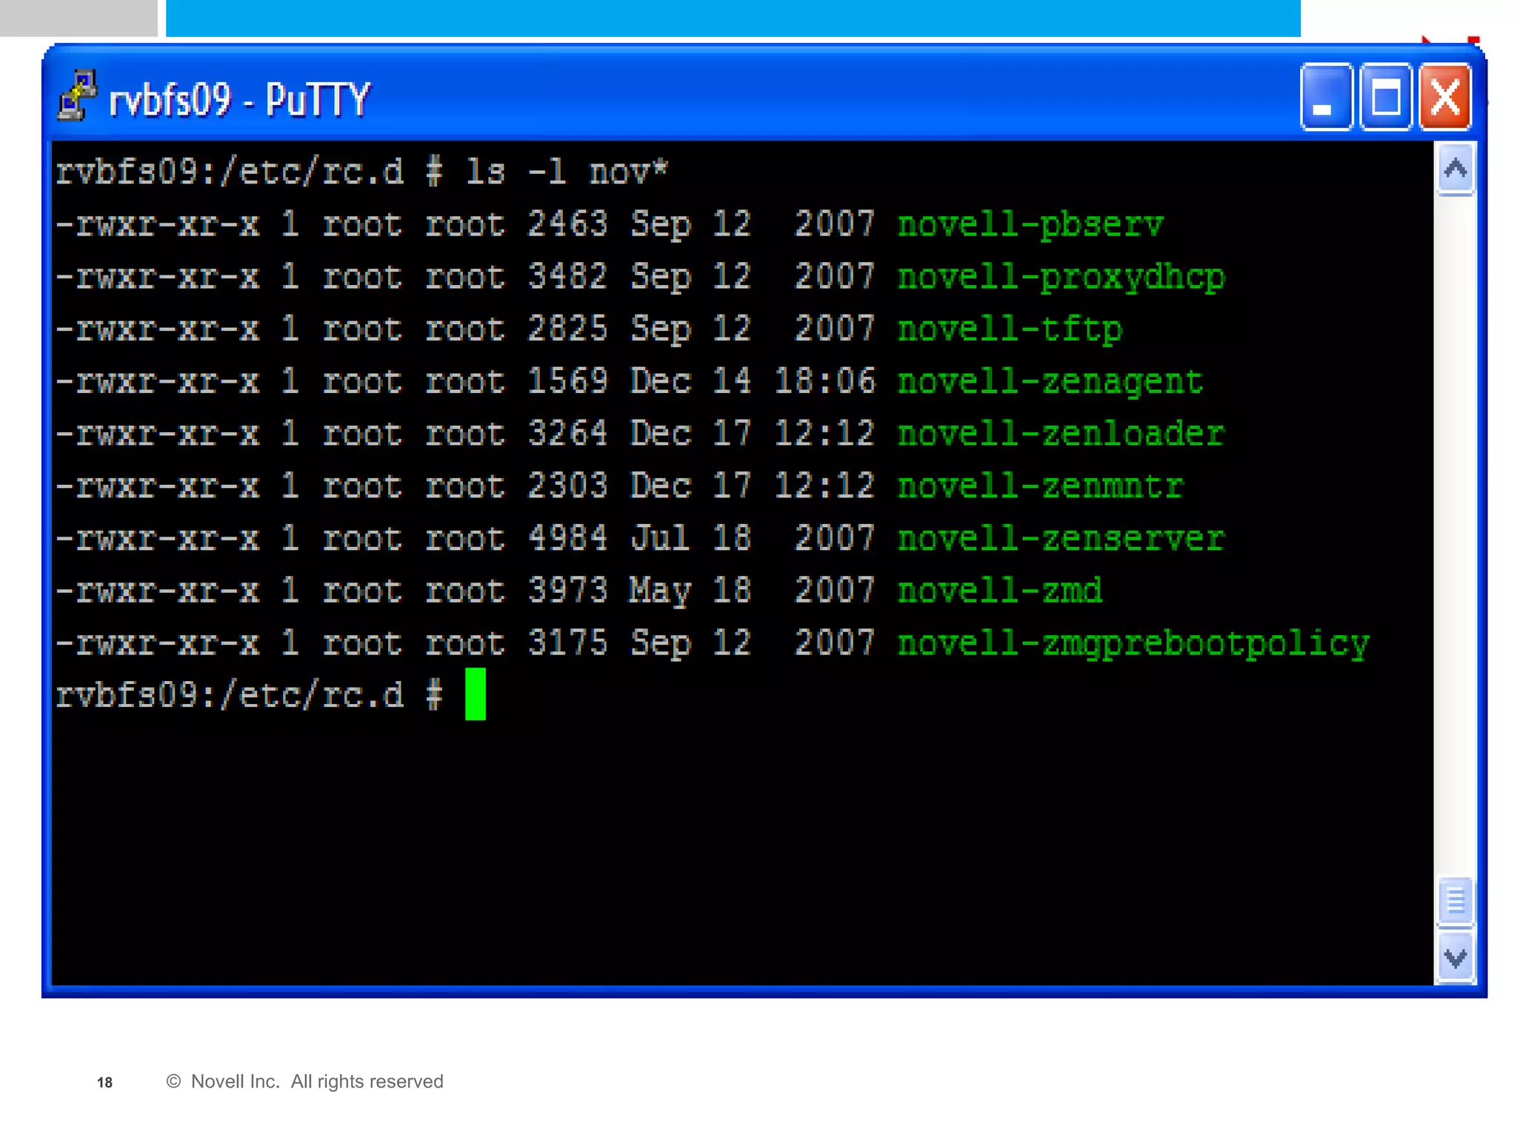The width and height of the screenshot is (1517, 1137).
Task: Click the 'ls -l nov*' command text
Action: point(567,172)
